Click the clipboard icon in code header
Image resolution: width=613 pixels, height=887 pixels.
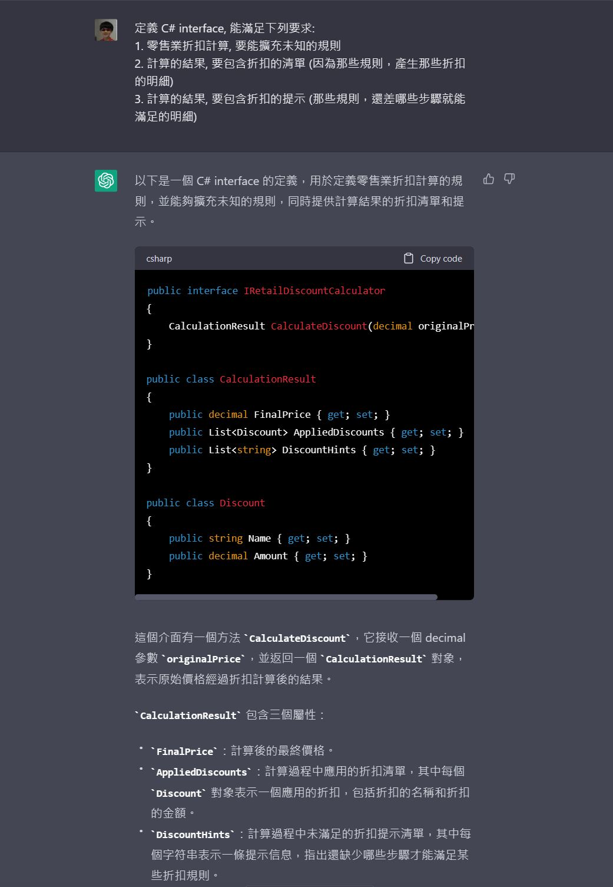point(408,258)
